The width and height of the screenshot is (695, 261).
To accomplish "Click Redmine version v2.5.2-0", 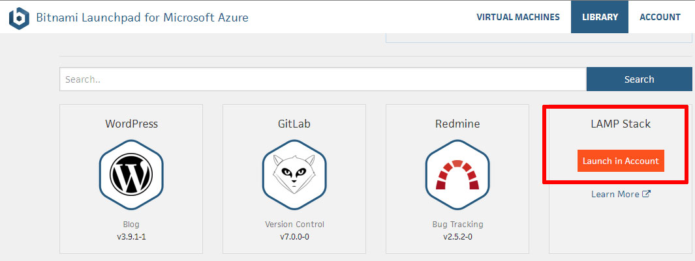I will coord(457,237).
